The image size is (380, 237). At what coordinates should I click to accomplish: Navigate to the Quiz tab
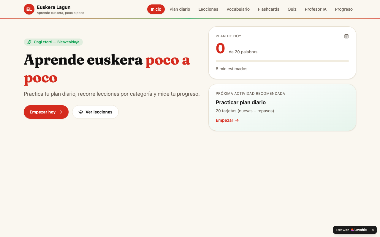click(x=292, y=9)
